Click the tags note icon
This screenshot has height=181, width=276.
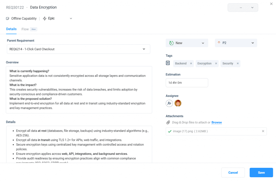click(168, 63)
